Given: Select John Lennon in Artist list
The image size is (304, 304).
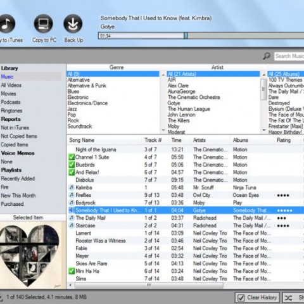Looking at the screenshot, I should tap(182, 115).
